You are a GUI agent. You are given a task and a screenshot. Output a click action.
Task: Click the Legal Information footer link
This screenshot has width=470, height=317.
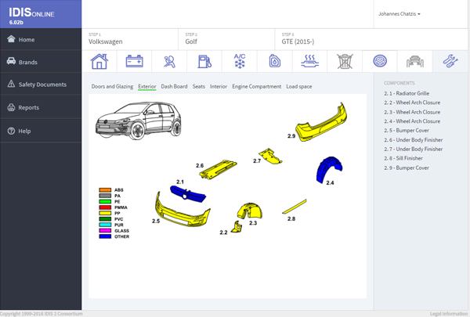click(449, 314)
